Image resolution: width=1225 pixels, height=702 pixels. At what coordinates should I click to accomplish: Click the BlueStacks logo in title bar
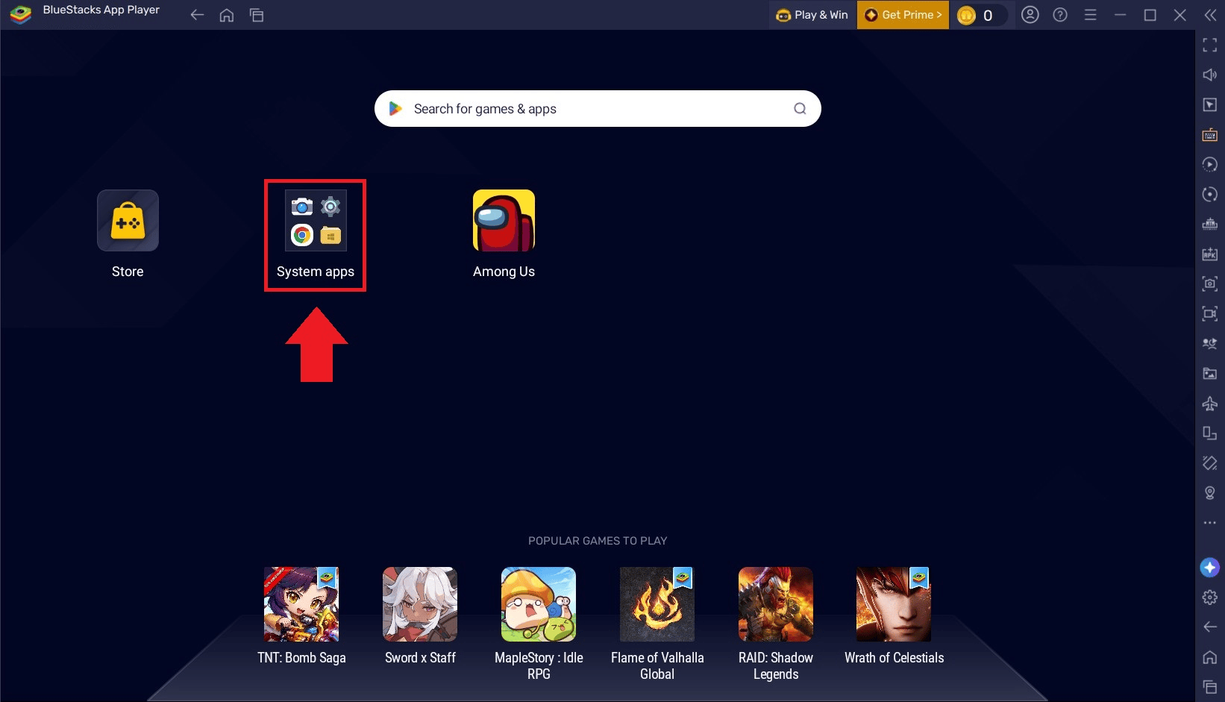click(20, 14)
